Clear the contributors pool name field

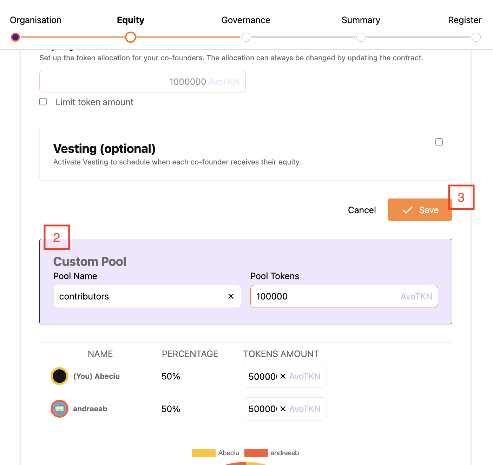[231, 296]
